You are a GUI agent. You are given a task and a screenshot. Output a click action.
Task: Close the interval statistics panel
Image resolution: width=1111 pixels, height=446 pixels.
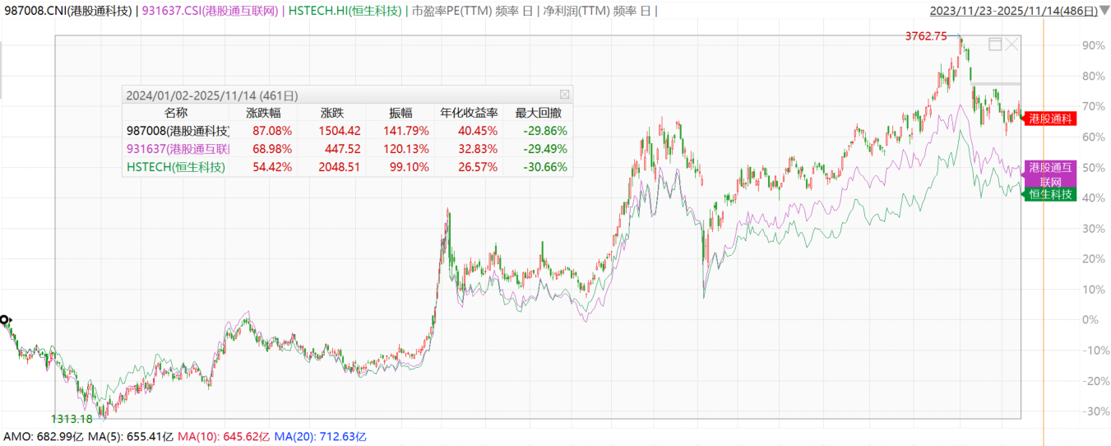(564, 95)
